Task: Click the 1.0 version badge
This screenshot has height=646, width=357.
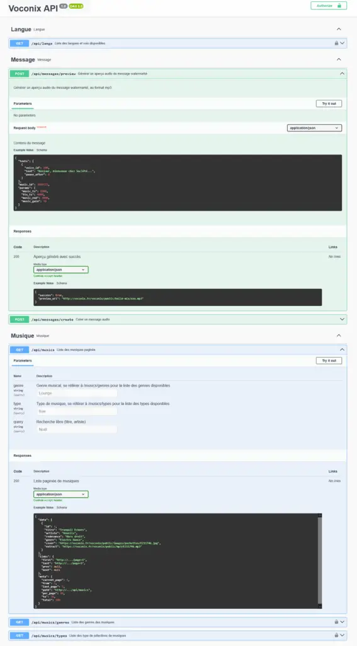Action: 64,6
